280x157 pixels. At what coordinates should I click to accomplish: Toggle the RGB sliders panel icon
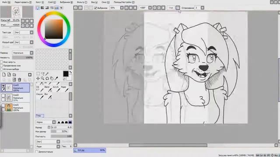click(x=42, y=8)
